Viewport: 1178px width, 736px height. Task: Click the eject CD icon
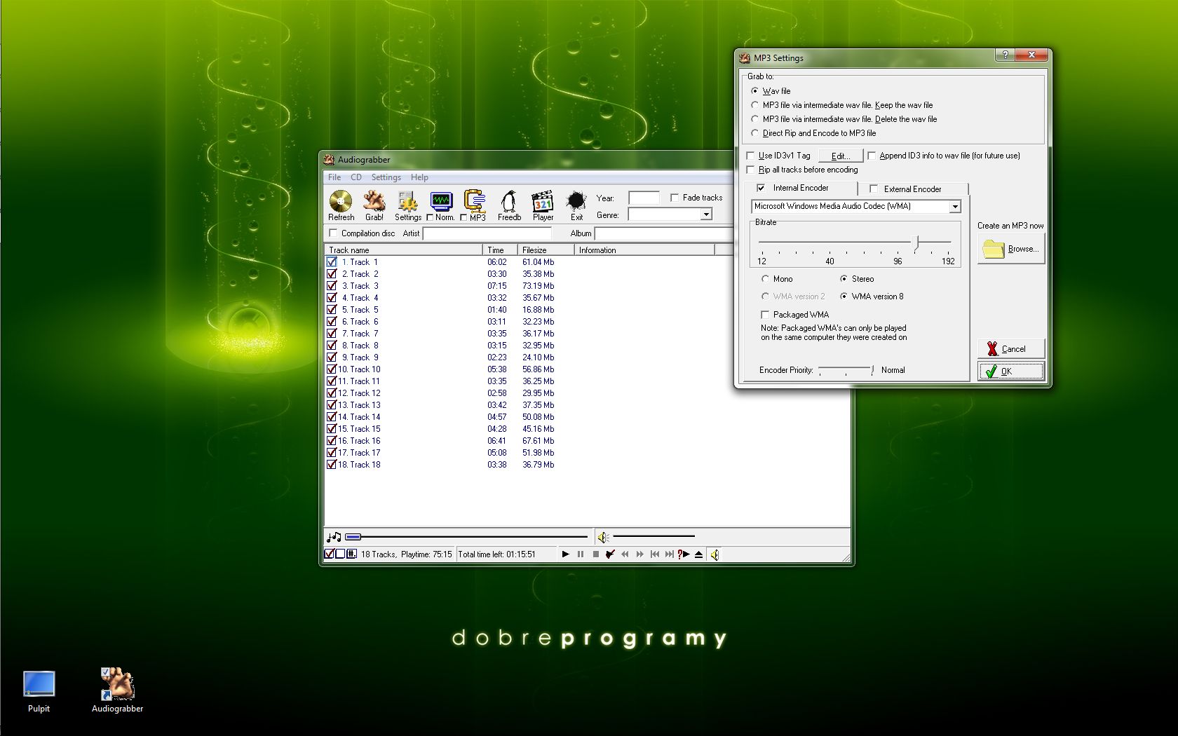[x=698, y=554]
